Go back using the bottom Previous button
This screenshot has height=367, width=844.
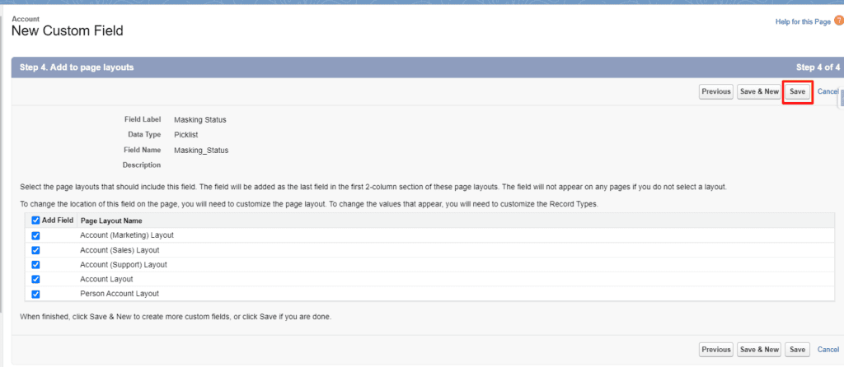(715, 350)
